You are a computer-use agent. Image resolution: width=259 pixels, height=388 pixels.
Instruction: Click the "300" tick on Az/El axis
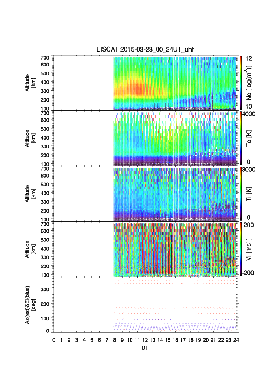click(45, 289)
